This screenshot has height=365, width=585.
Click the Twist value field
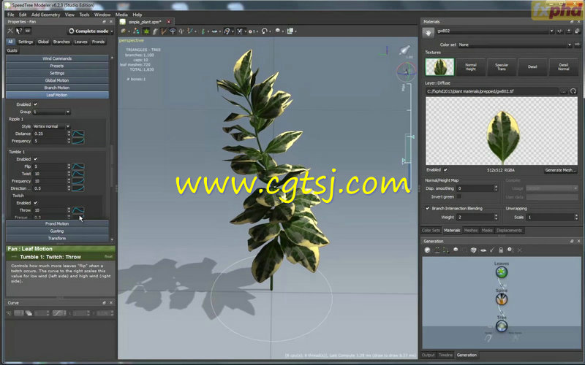50,174
